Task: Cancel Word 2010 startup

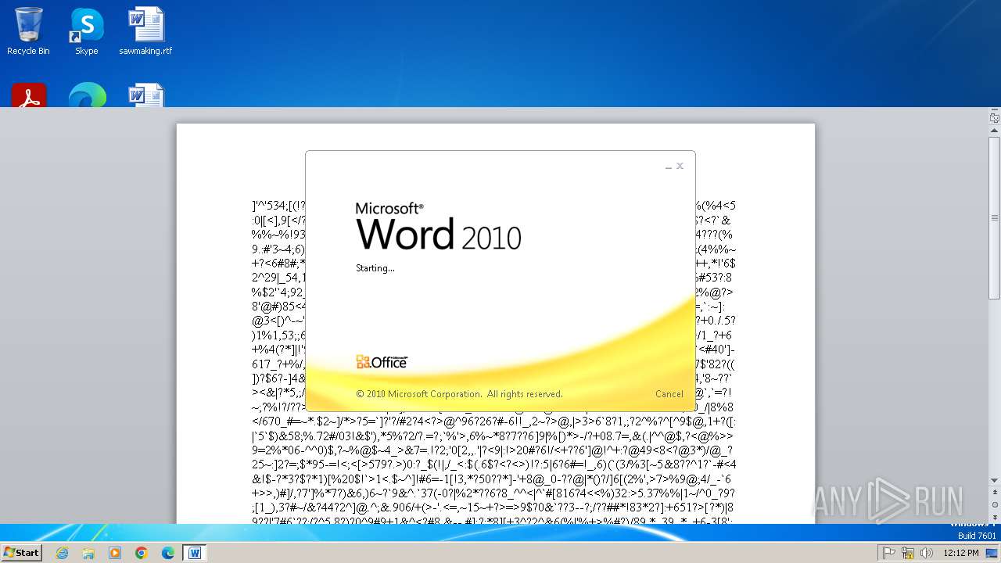Action: pyautogui.click(x=669, y=394)
